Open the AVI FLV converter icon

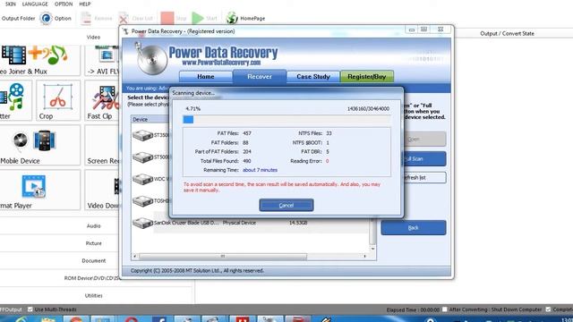(x=107, y=55)
